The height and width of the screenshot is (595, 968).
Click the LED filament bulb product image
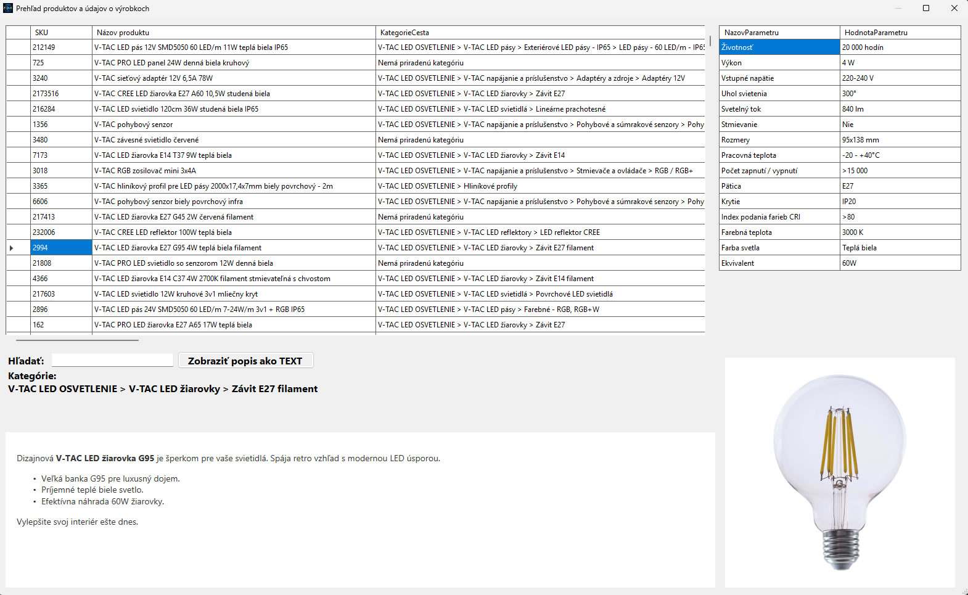(x=840, y=473)
